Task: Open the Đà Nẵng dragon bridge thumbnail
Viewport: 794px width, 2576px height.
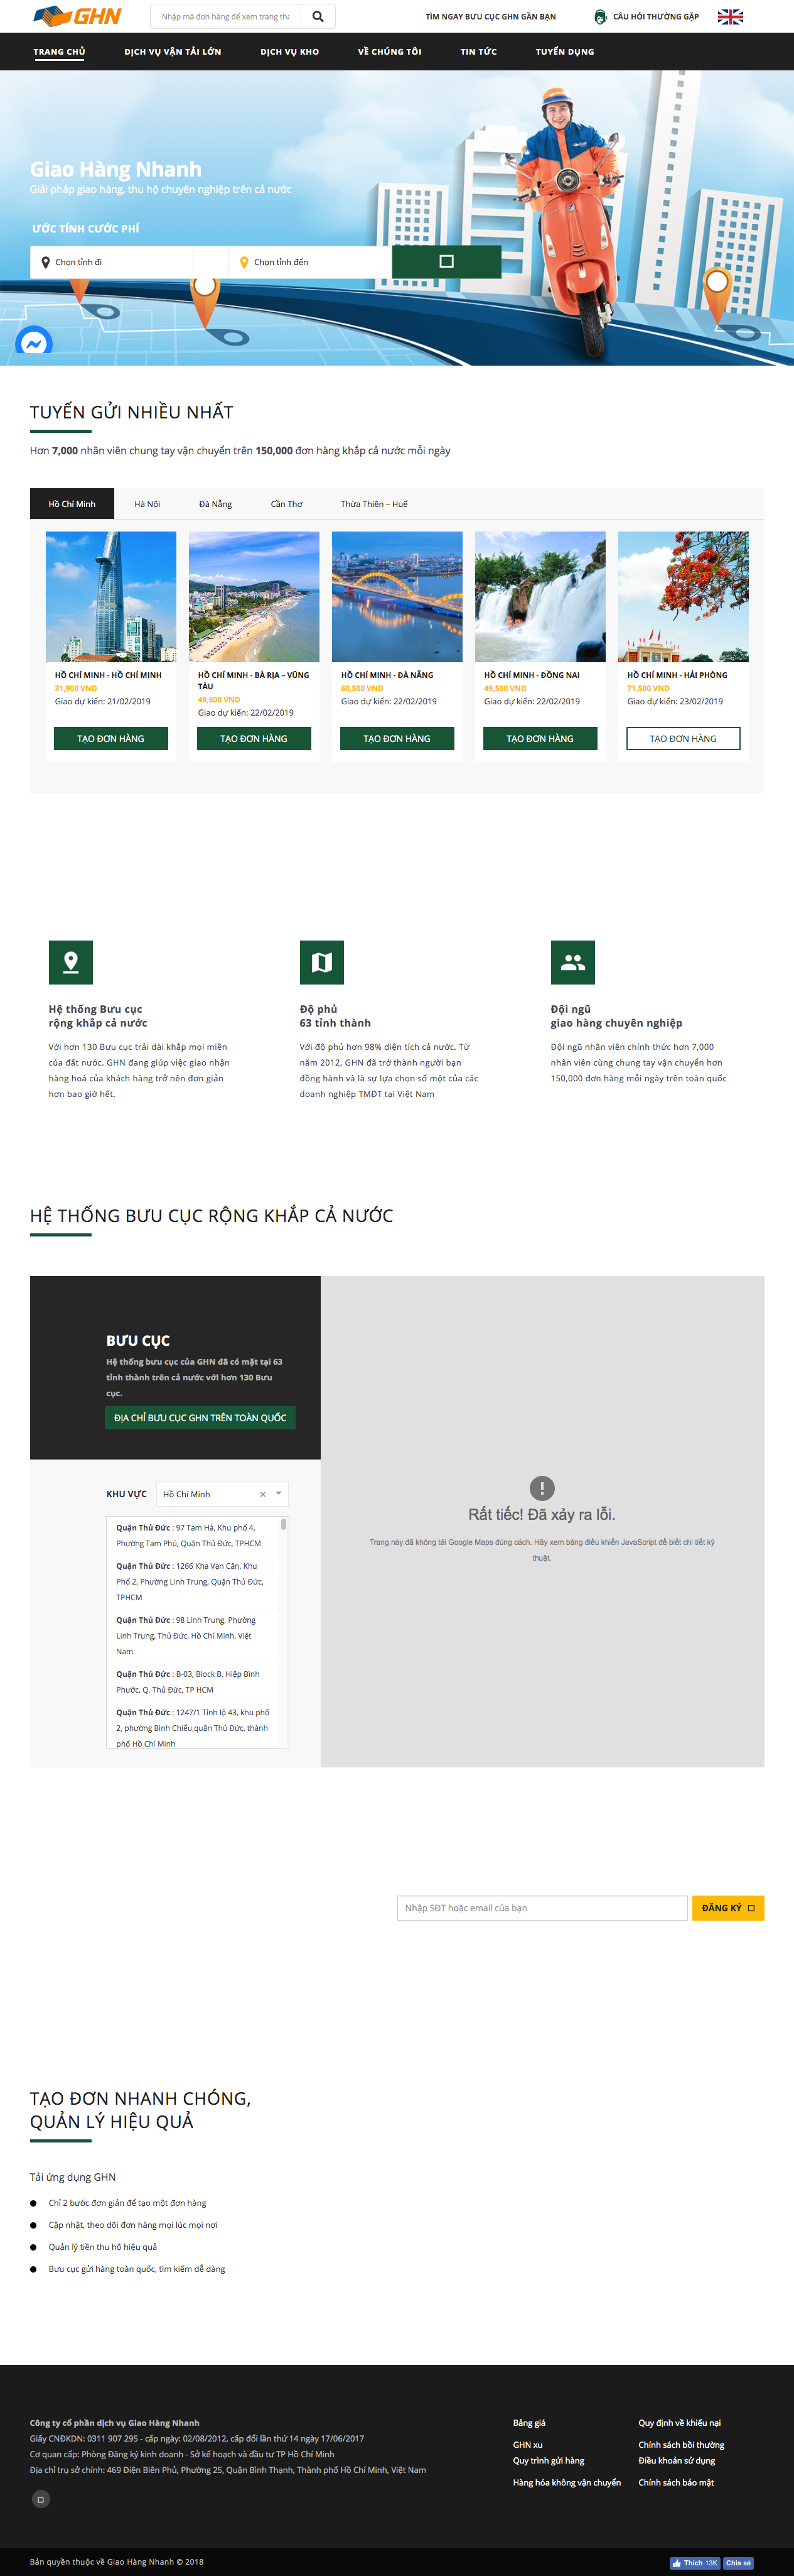Action: [x=397, y=596]
